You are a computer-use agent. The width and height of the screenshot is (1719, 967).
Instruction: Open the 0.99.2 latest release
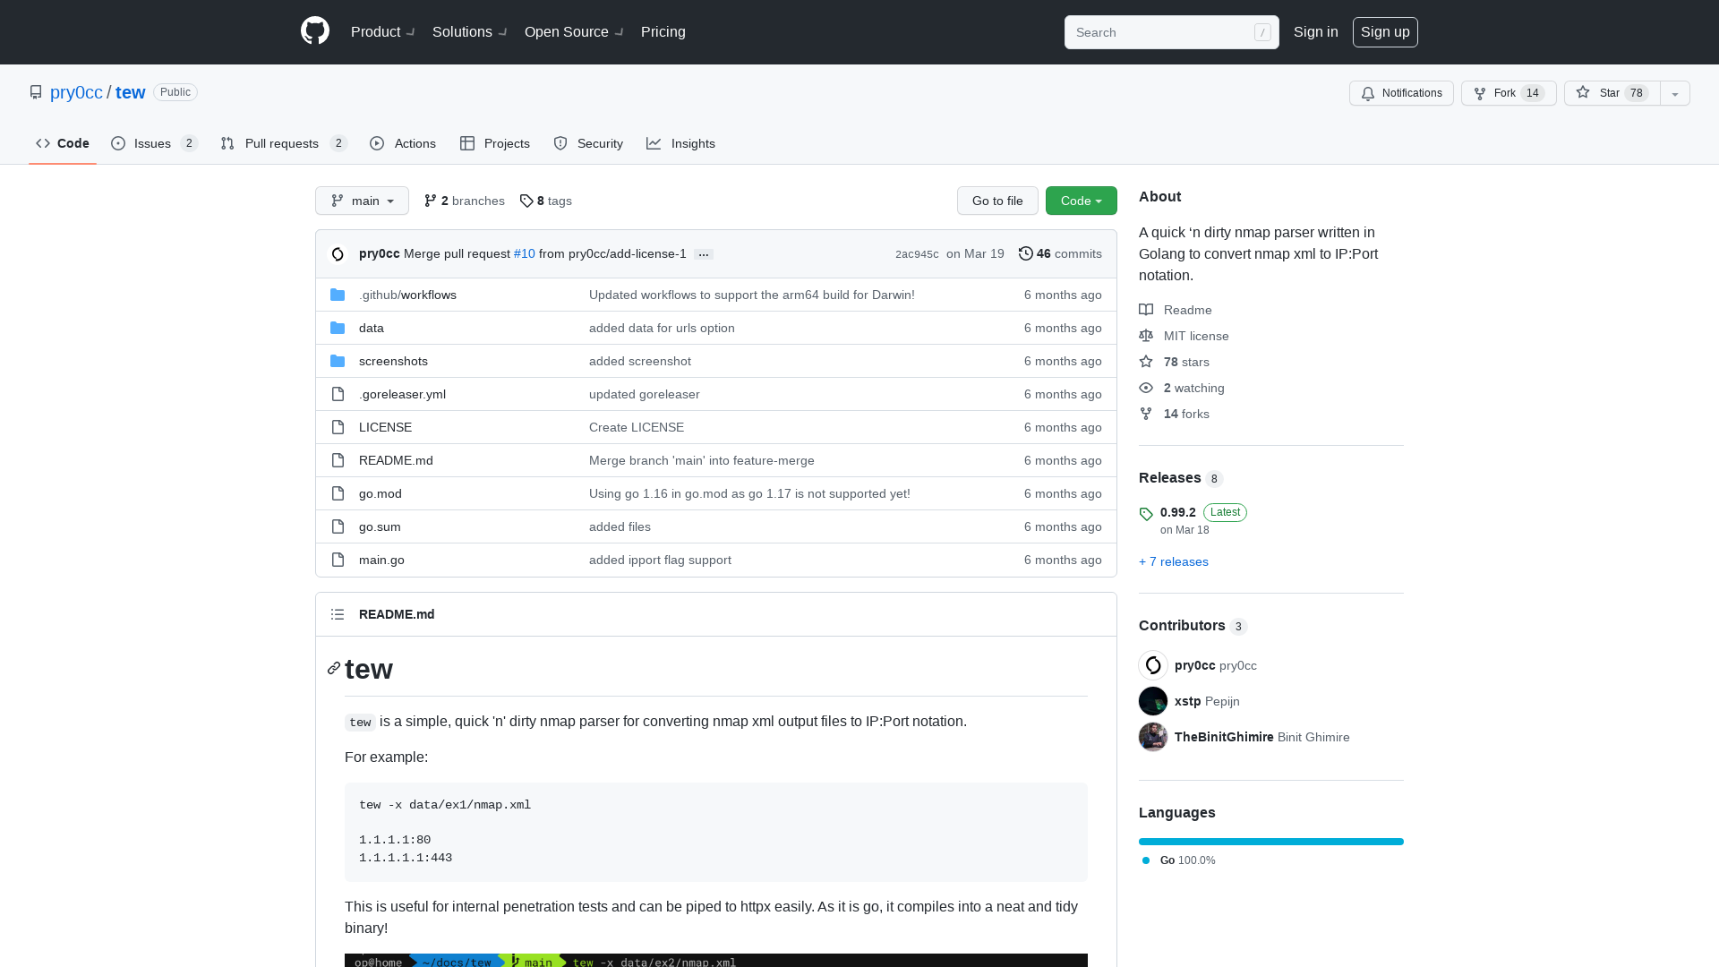coord(1178,512)
